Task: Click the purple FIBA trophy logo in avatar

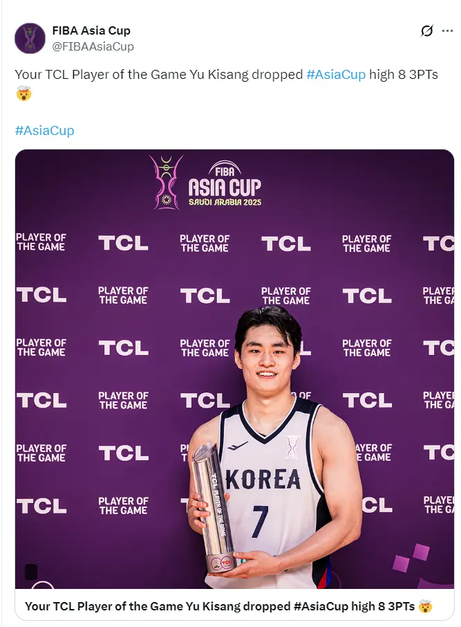Action: point(28,38)
